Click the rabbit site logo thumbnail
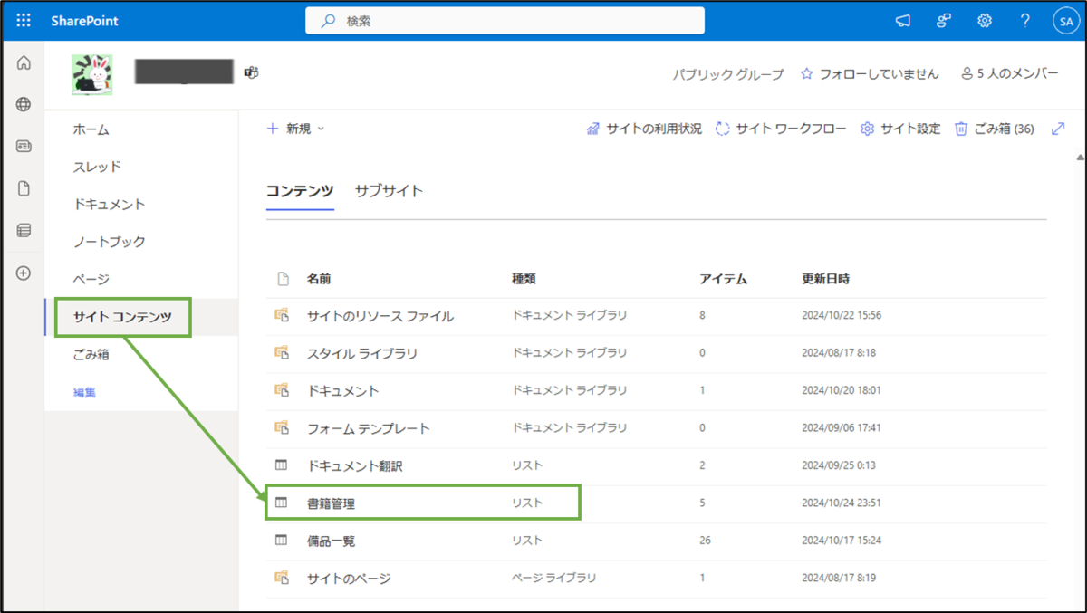 point(92,74)
